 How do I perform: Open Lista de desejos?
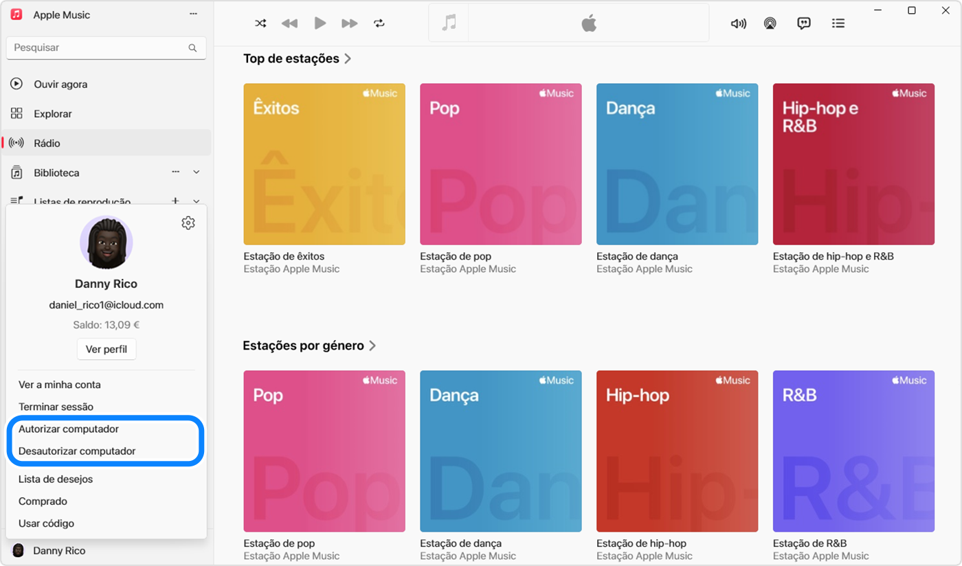coord(56,479)
